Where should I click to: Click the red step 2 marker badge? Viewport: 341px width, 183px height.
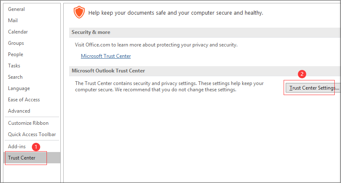(x=301, y=74)
